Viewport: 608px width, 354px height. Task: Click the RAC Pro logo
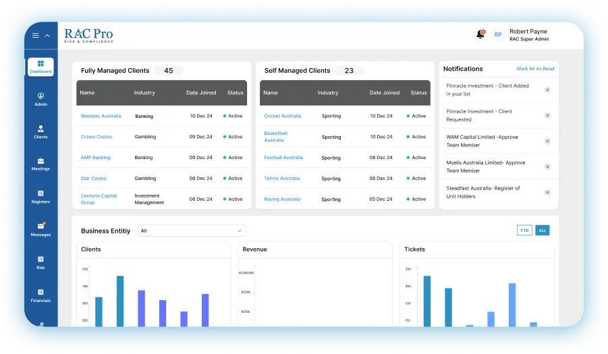tap(88, 35)
